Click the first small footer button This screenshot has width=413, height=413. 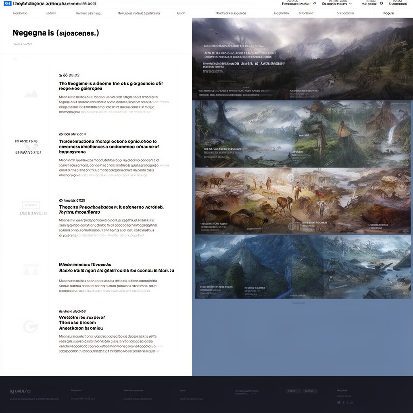pyautogui.click(x=293, y=391)
